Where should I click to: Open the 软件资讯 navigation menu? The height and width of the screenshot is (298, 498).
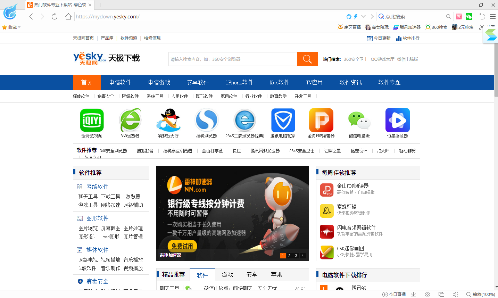point(351,83)
